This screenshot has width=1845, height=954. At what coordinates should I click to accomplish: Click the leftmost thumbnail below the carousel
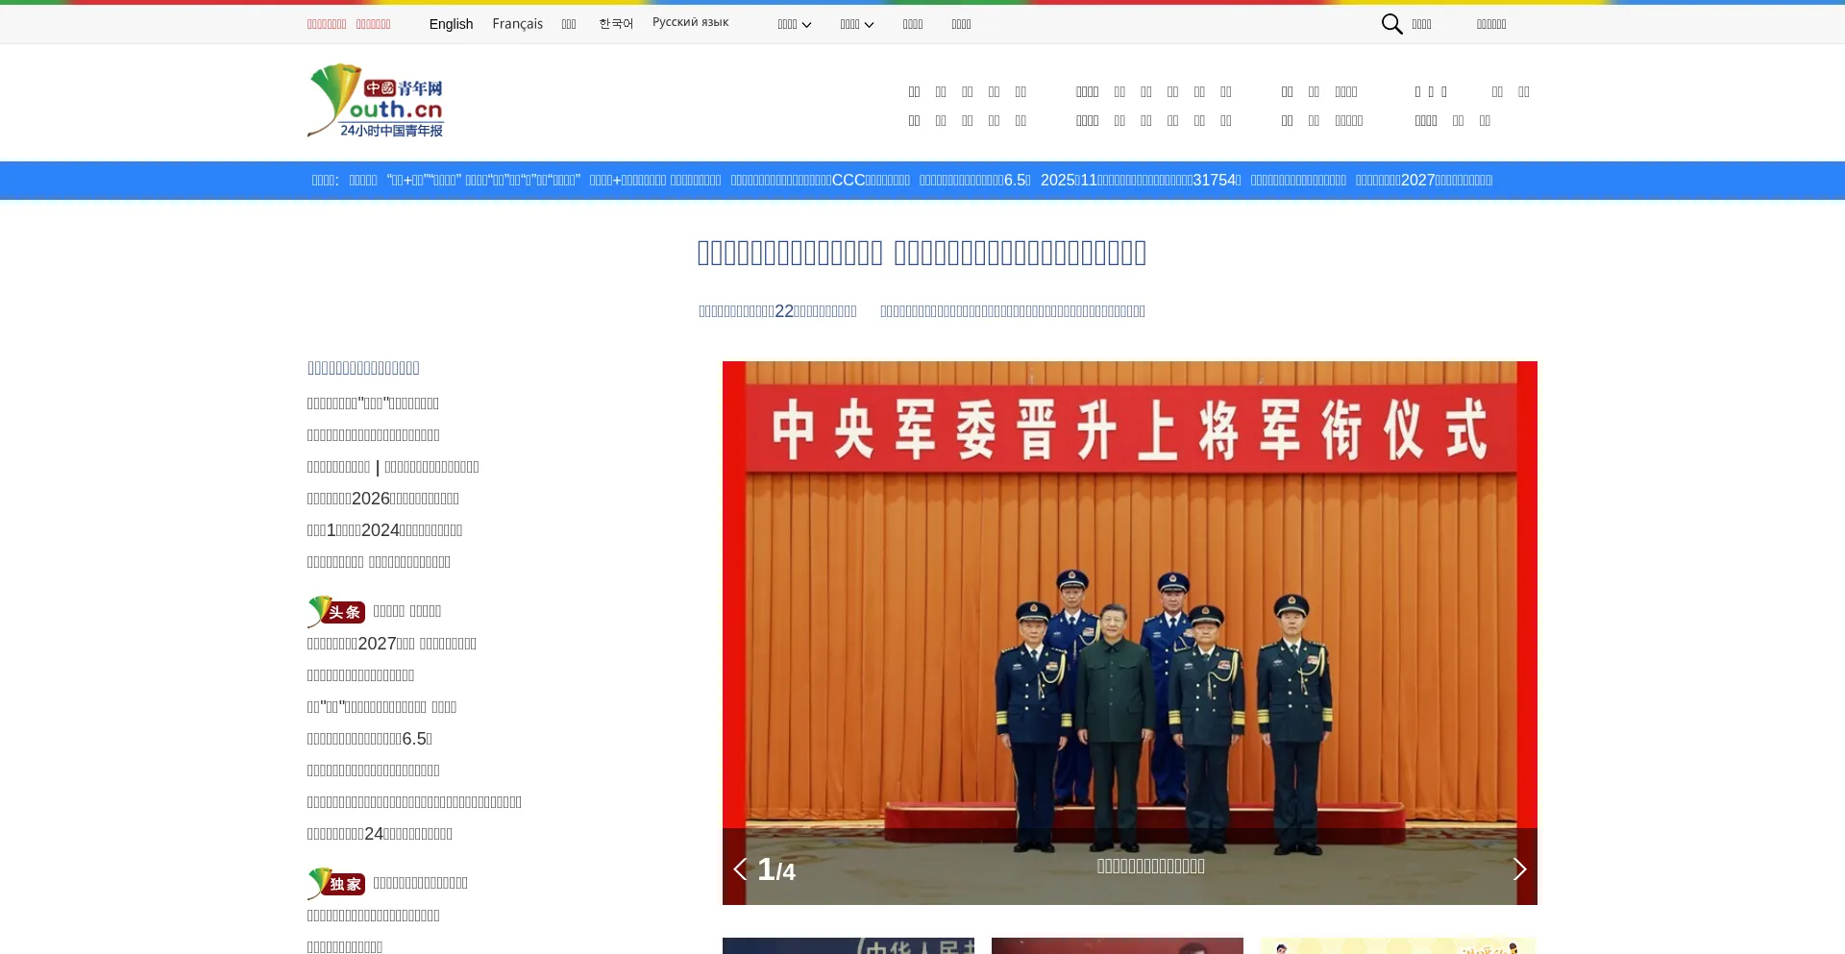tap(848, 946)
